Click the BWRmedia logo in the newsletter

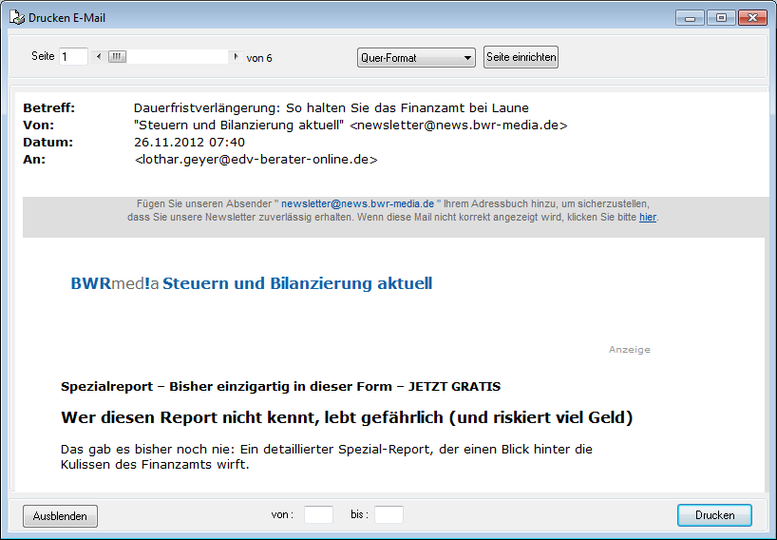pyautogui.click(x=114, y=283)
